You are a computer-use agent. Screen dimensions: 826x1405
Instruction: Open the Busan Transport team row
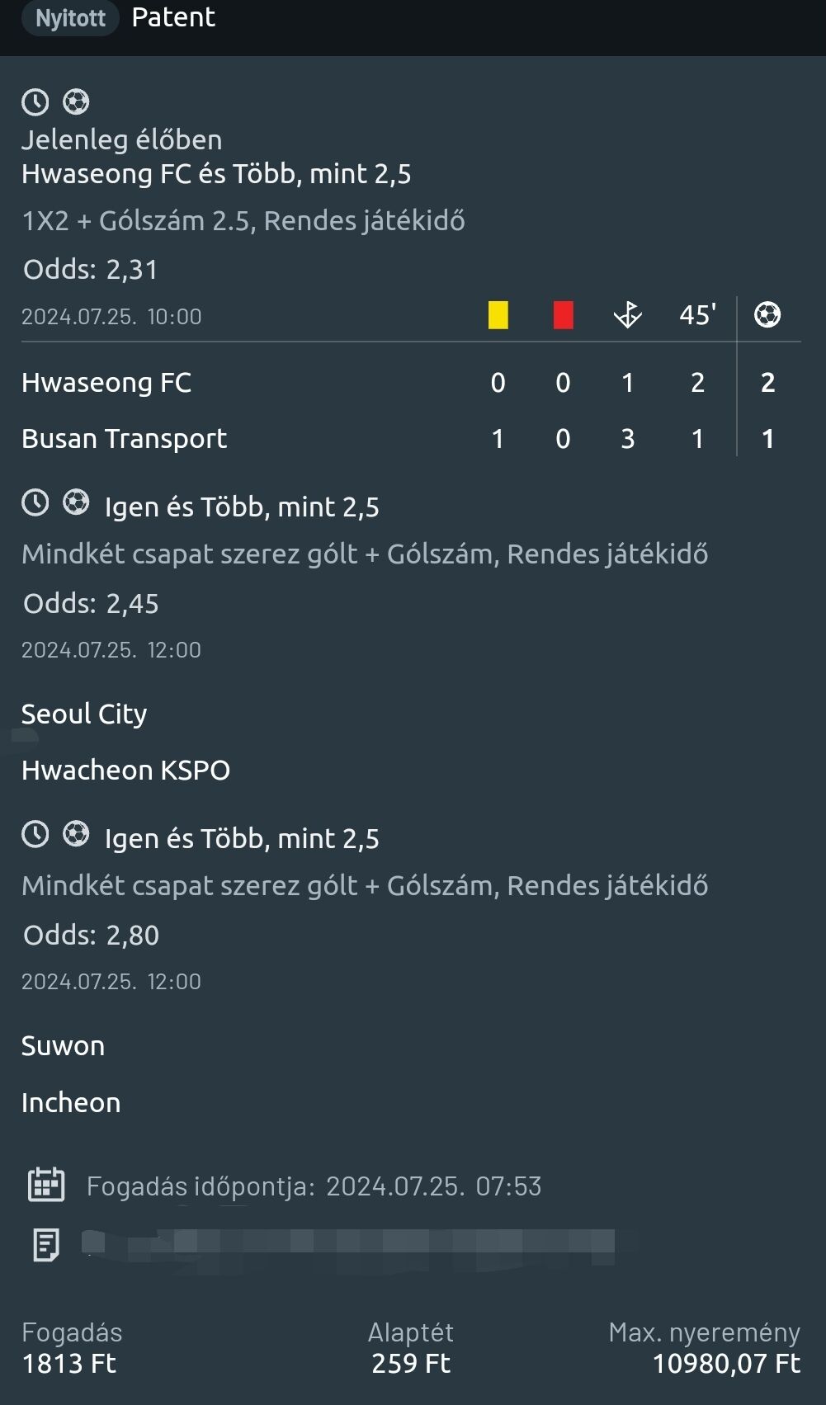click(x=124, y=439)
